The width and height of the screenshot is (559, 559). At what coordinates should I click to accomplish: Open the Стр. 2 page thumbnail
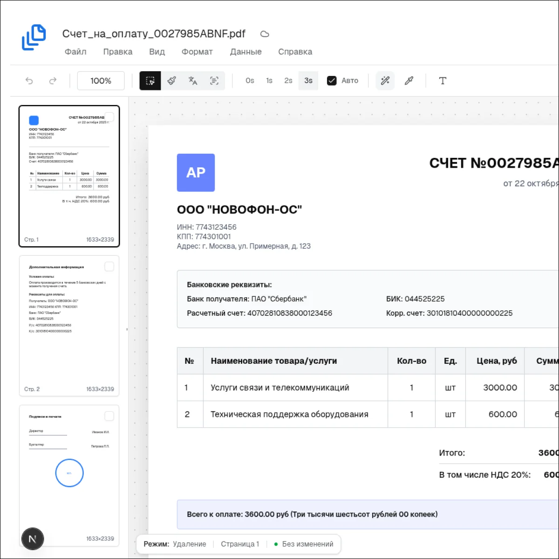pyautogui.click(x=69, y=326)
